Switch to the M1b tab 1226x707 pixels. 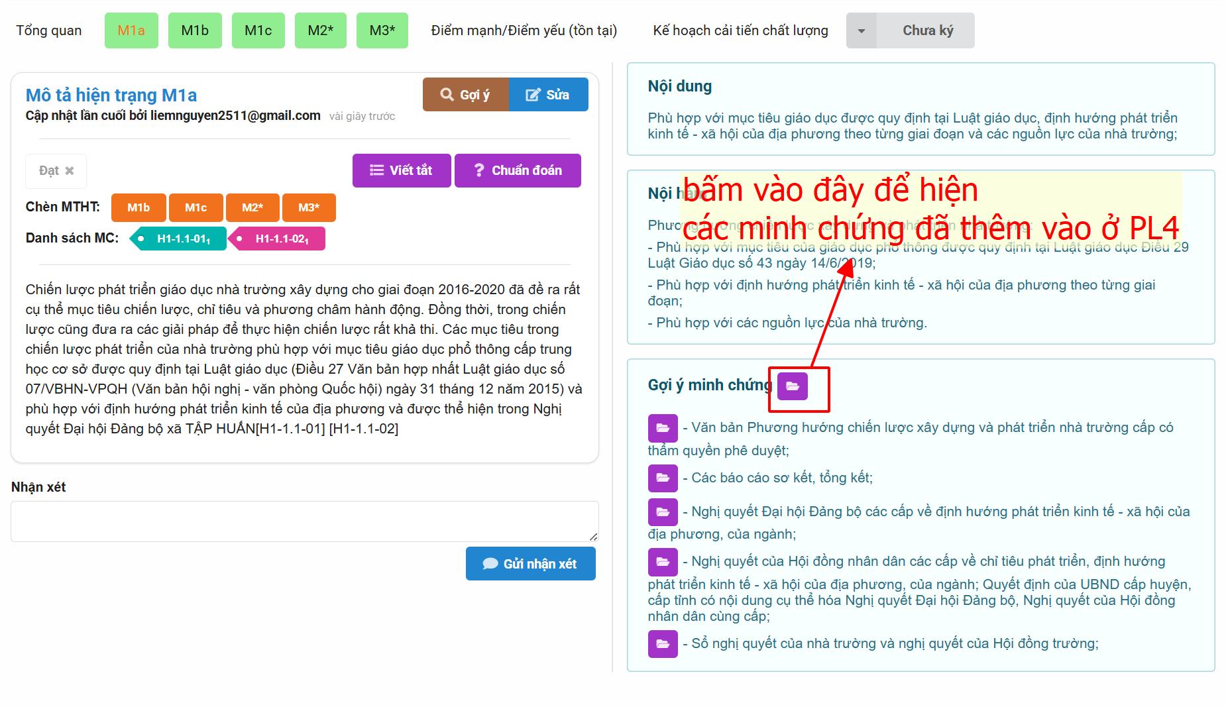[x=195, y=30]
